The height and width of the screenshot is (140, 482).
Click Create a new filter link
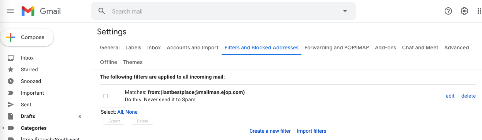pyautogui.click(x=270, y=131)
